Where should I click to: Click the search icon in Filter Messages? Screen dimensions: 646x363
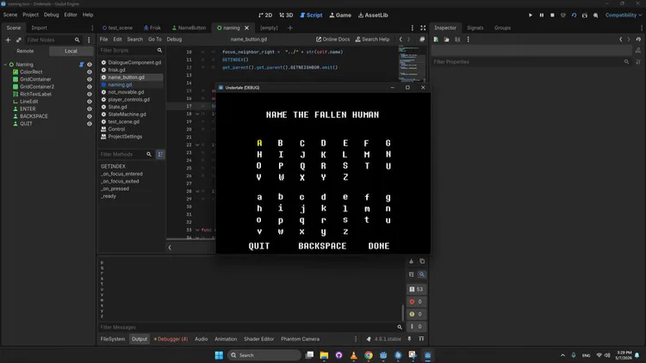click(400, 327)
